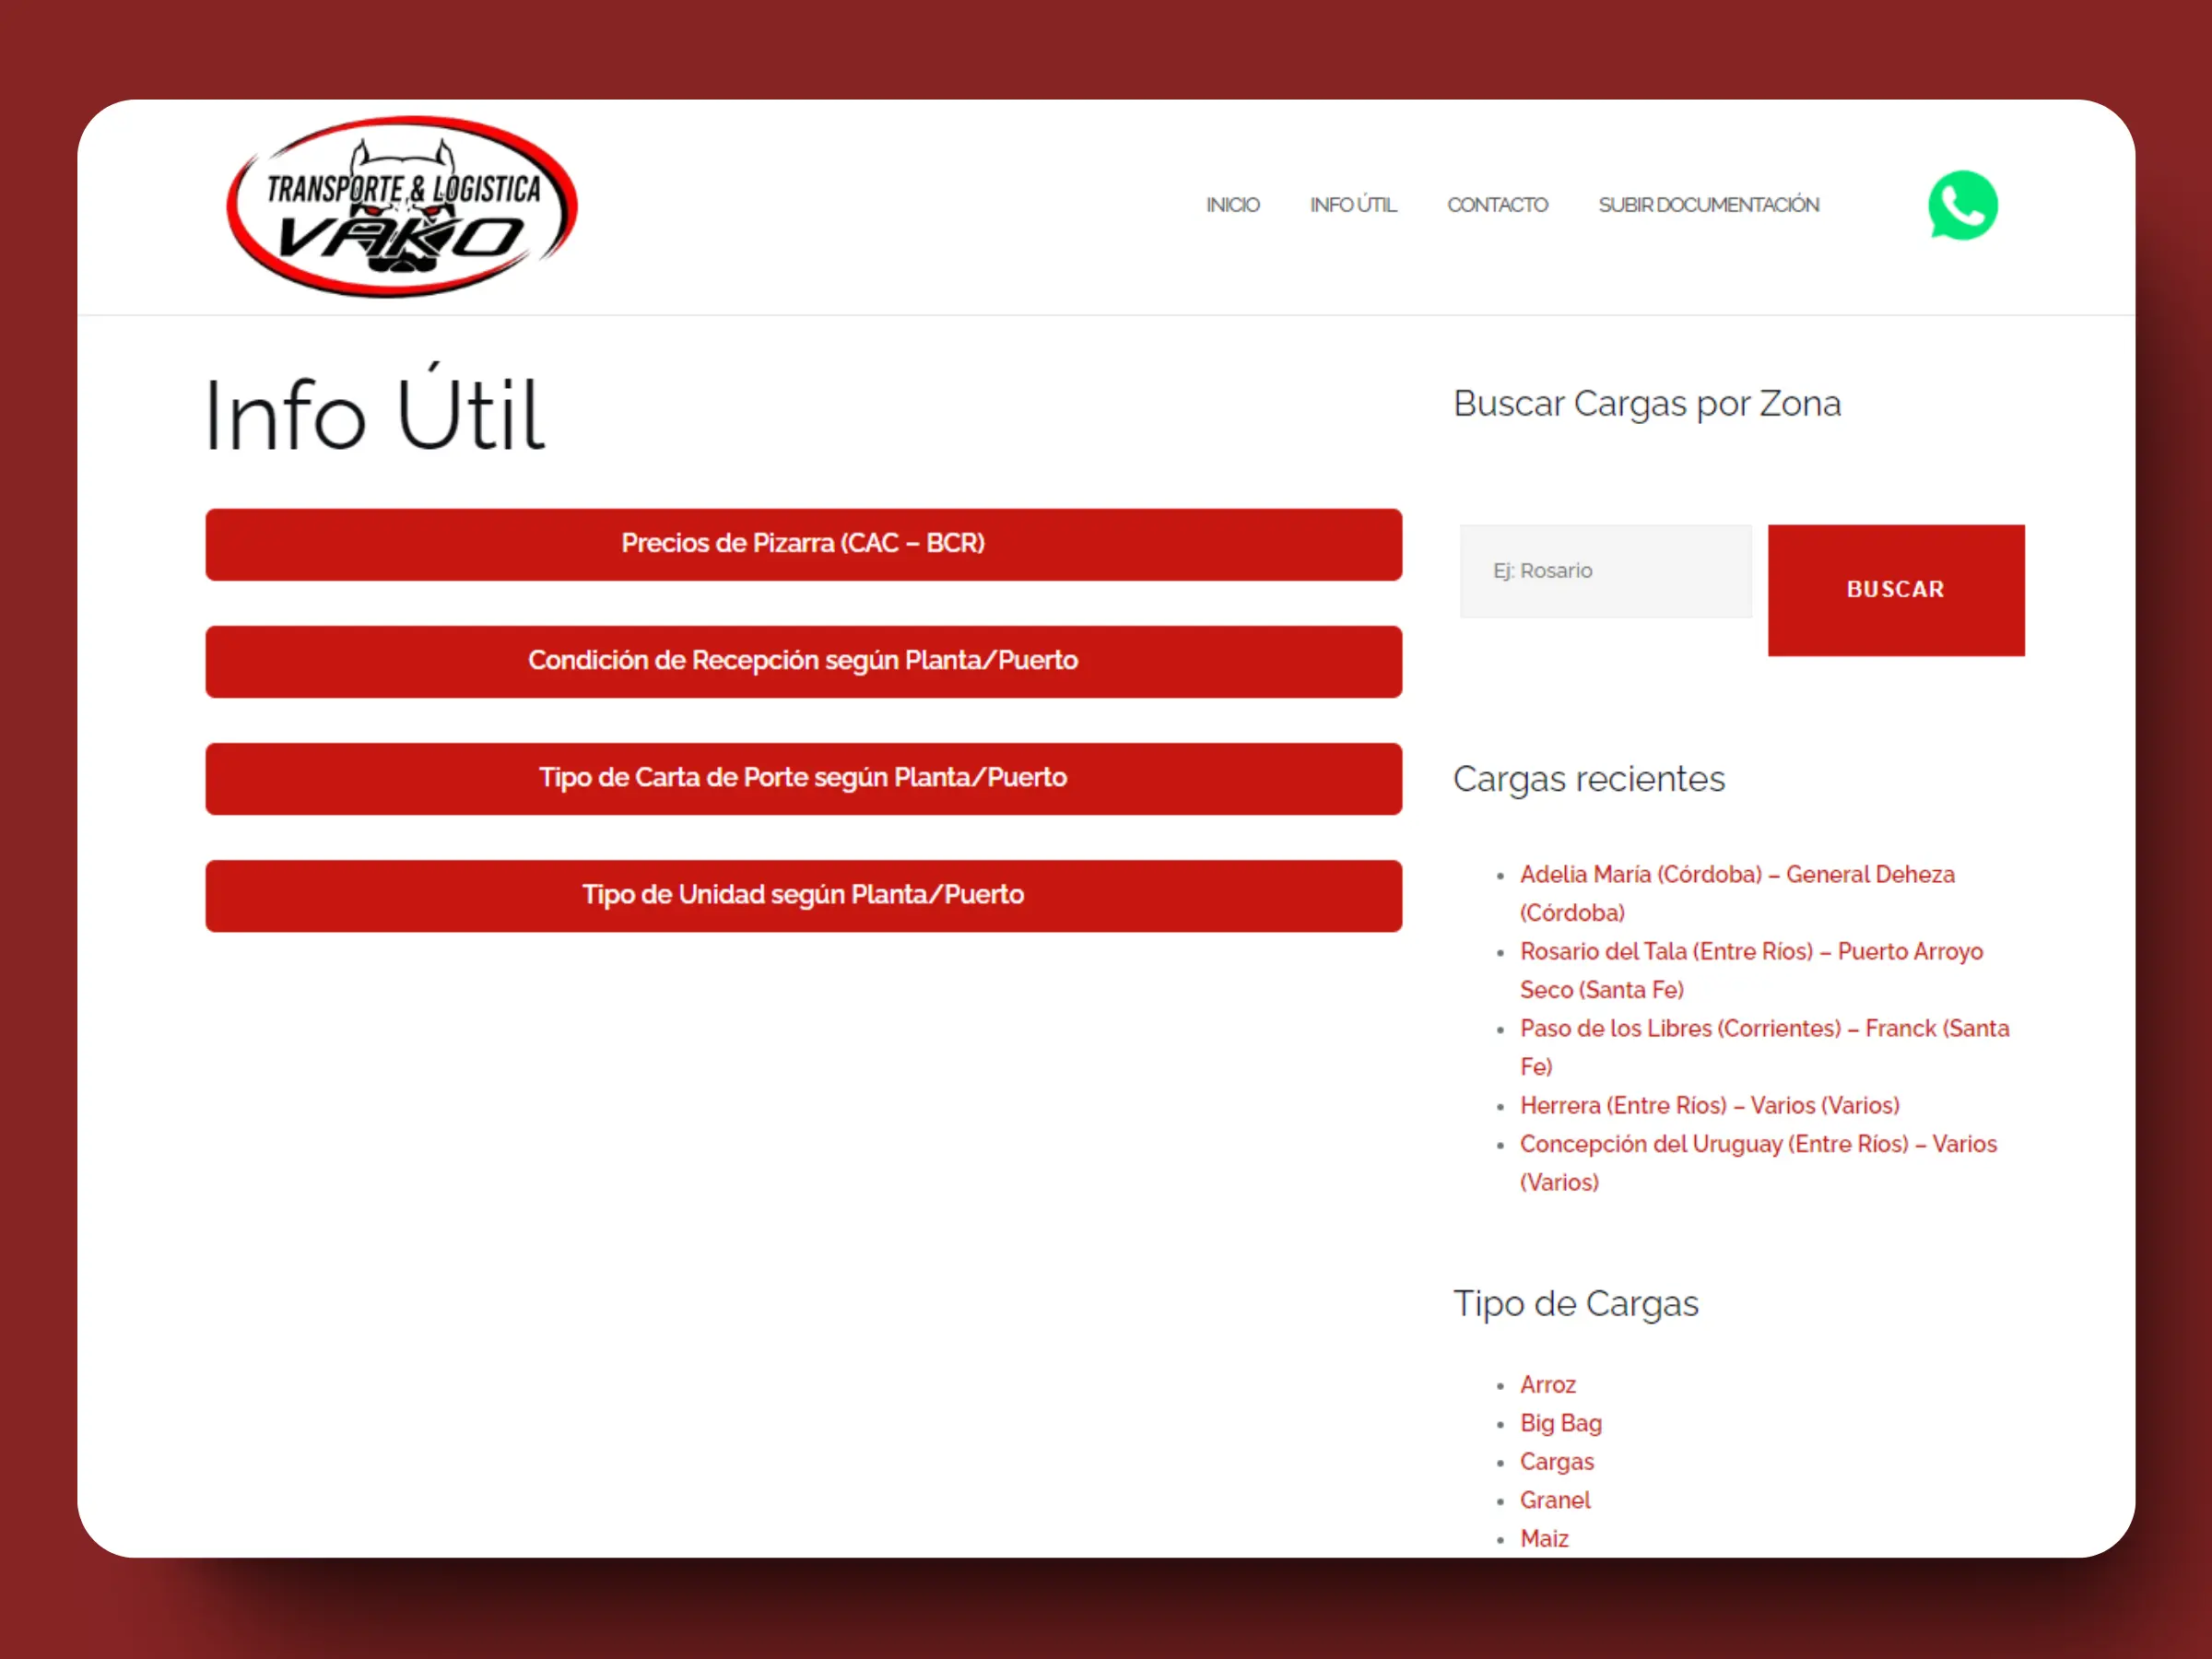The width and height of the screenshot is (2212, 1659).
Task: Select the Arroz load type
Action: [1547, 1385]
